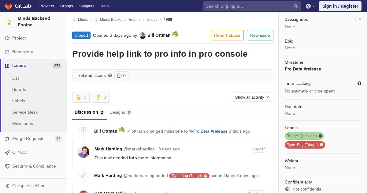Open the Service Desk submenu item
Image resolution: width=367 pixels, height=193 pixels.
point(25,112)
